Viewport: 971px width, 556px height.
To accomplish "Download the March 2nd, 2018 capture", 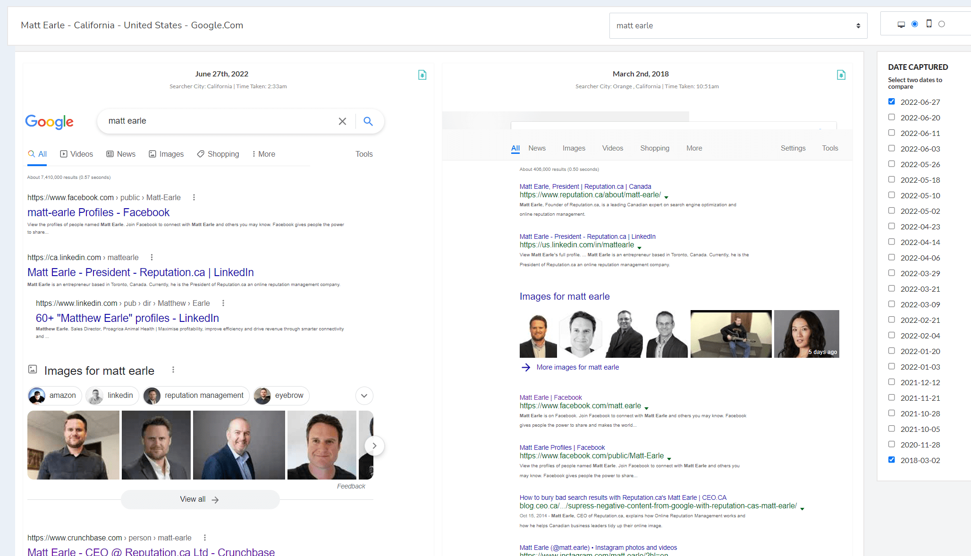I will pos(841,75).
